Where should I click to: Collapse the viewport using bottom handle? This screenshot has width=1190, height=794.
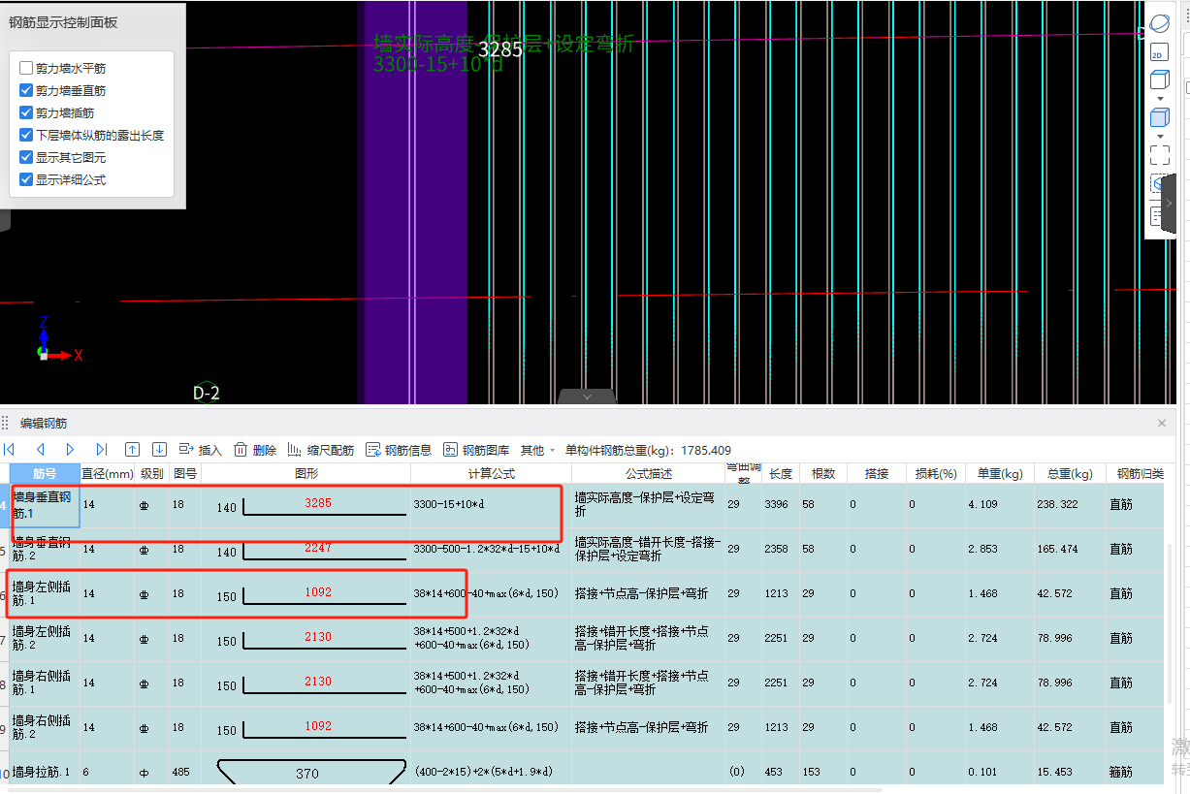click(x=587, y=397)
